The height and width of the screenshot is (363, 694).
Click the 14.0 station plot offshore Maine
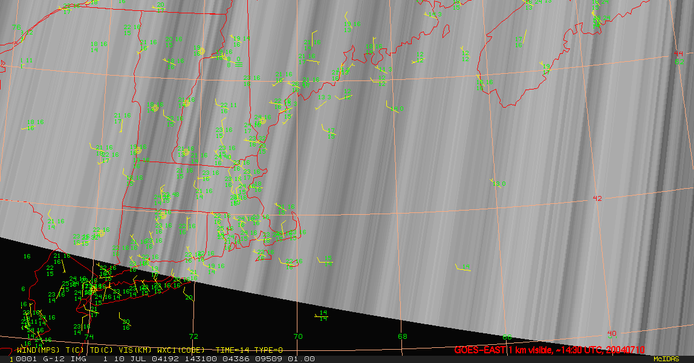[x=397, y=108]
